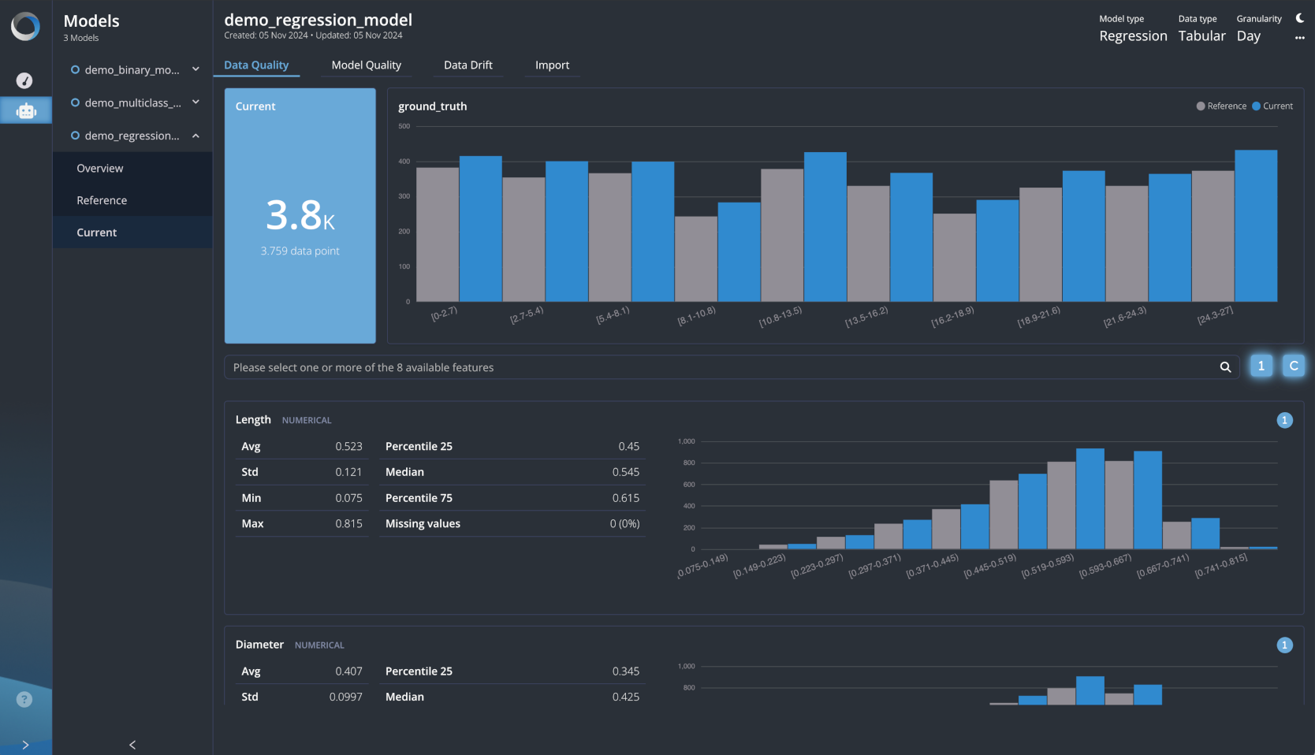The height and width of the screenshot is (755, 1315).
Task: Click the Diameter Percentile 25 value 0.345
Action: click(626, 671)
